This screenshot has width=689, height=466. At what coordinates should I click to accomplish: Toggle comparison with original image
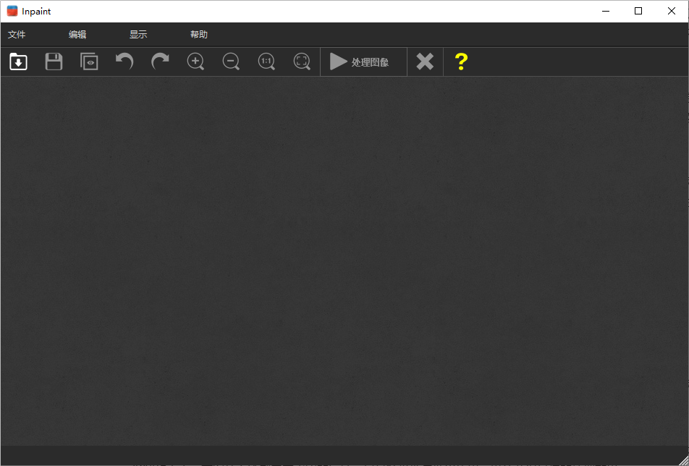click(88, 62)
